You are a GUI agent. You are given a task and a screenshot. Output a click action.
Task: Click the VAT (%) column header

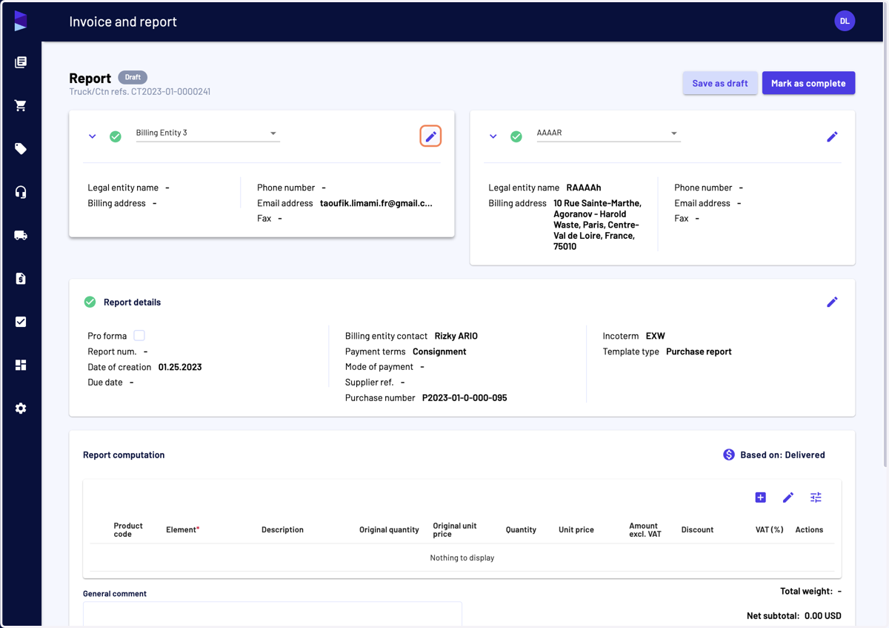coord(769,529)
